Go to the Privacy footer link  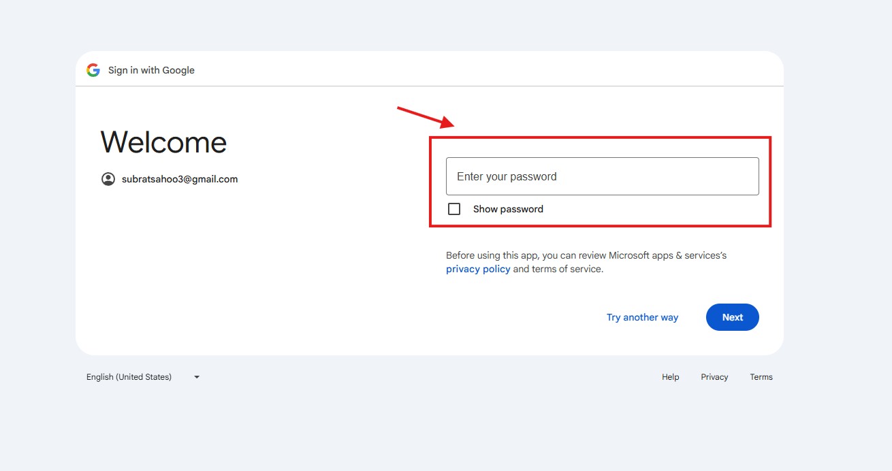714,377
